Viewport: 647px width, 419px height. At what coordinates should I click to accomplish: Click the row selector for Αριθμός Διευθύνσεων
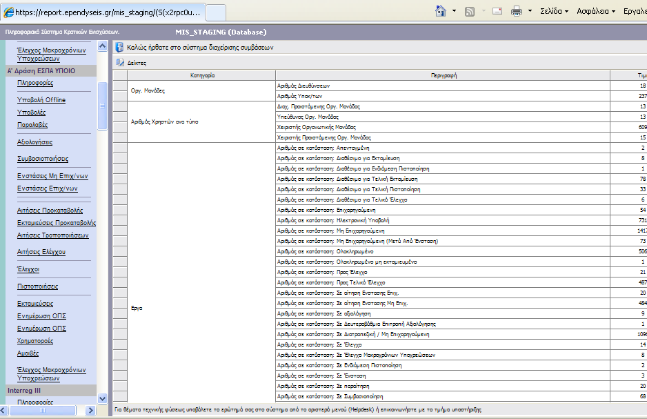[x=120, y=86]
